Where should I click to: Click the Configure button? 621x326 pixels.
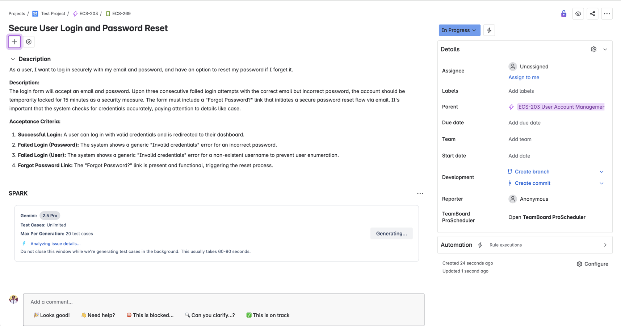point(592,264)
